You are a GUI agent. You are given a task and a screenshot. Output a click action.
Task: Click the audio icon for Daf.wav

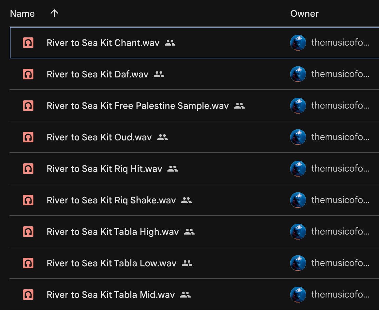click(28, 74)
